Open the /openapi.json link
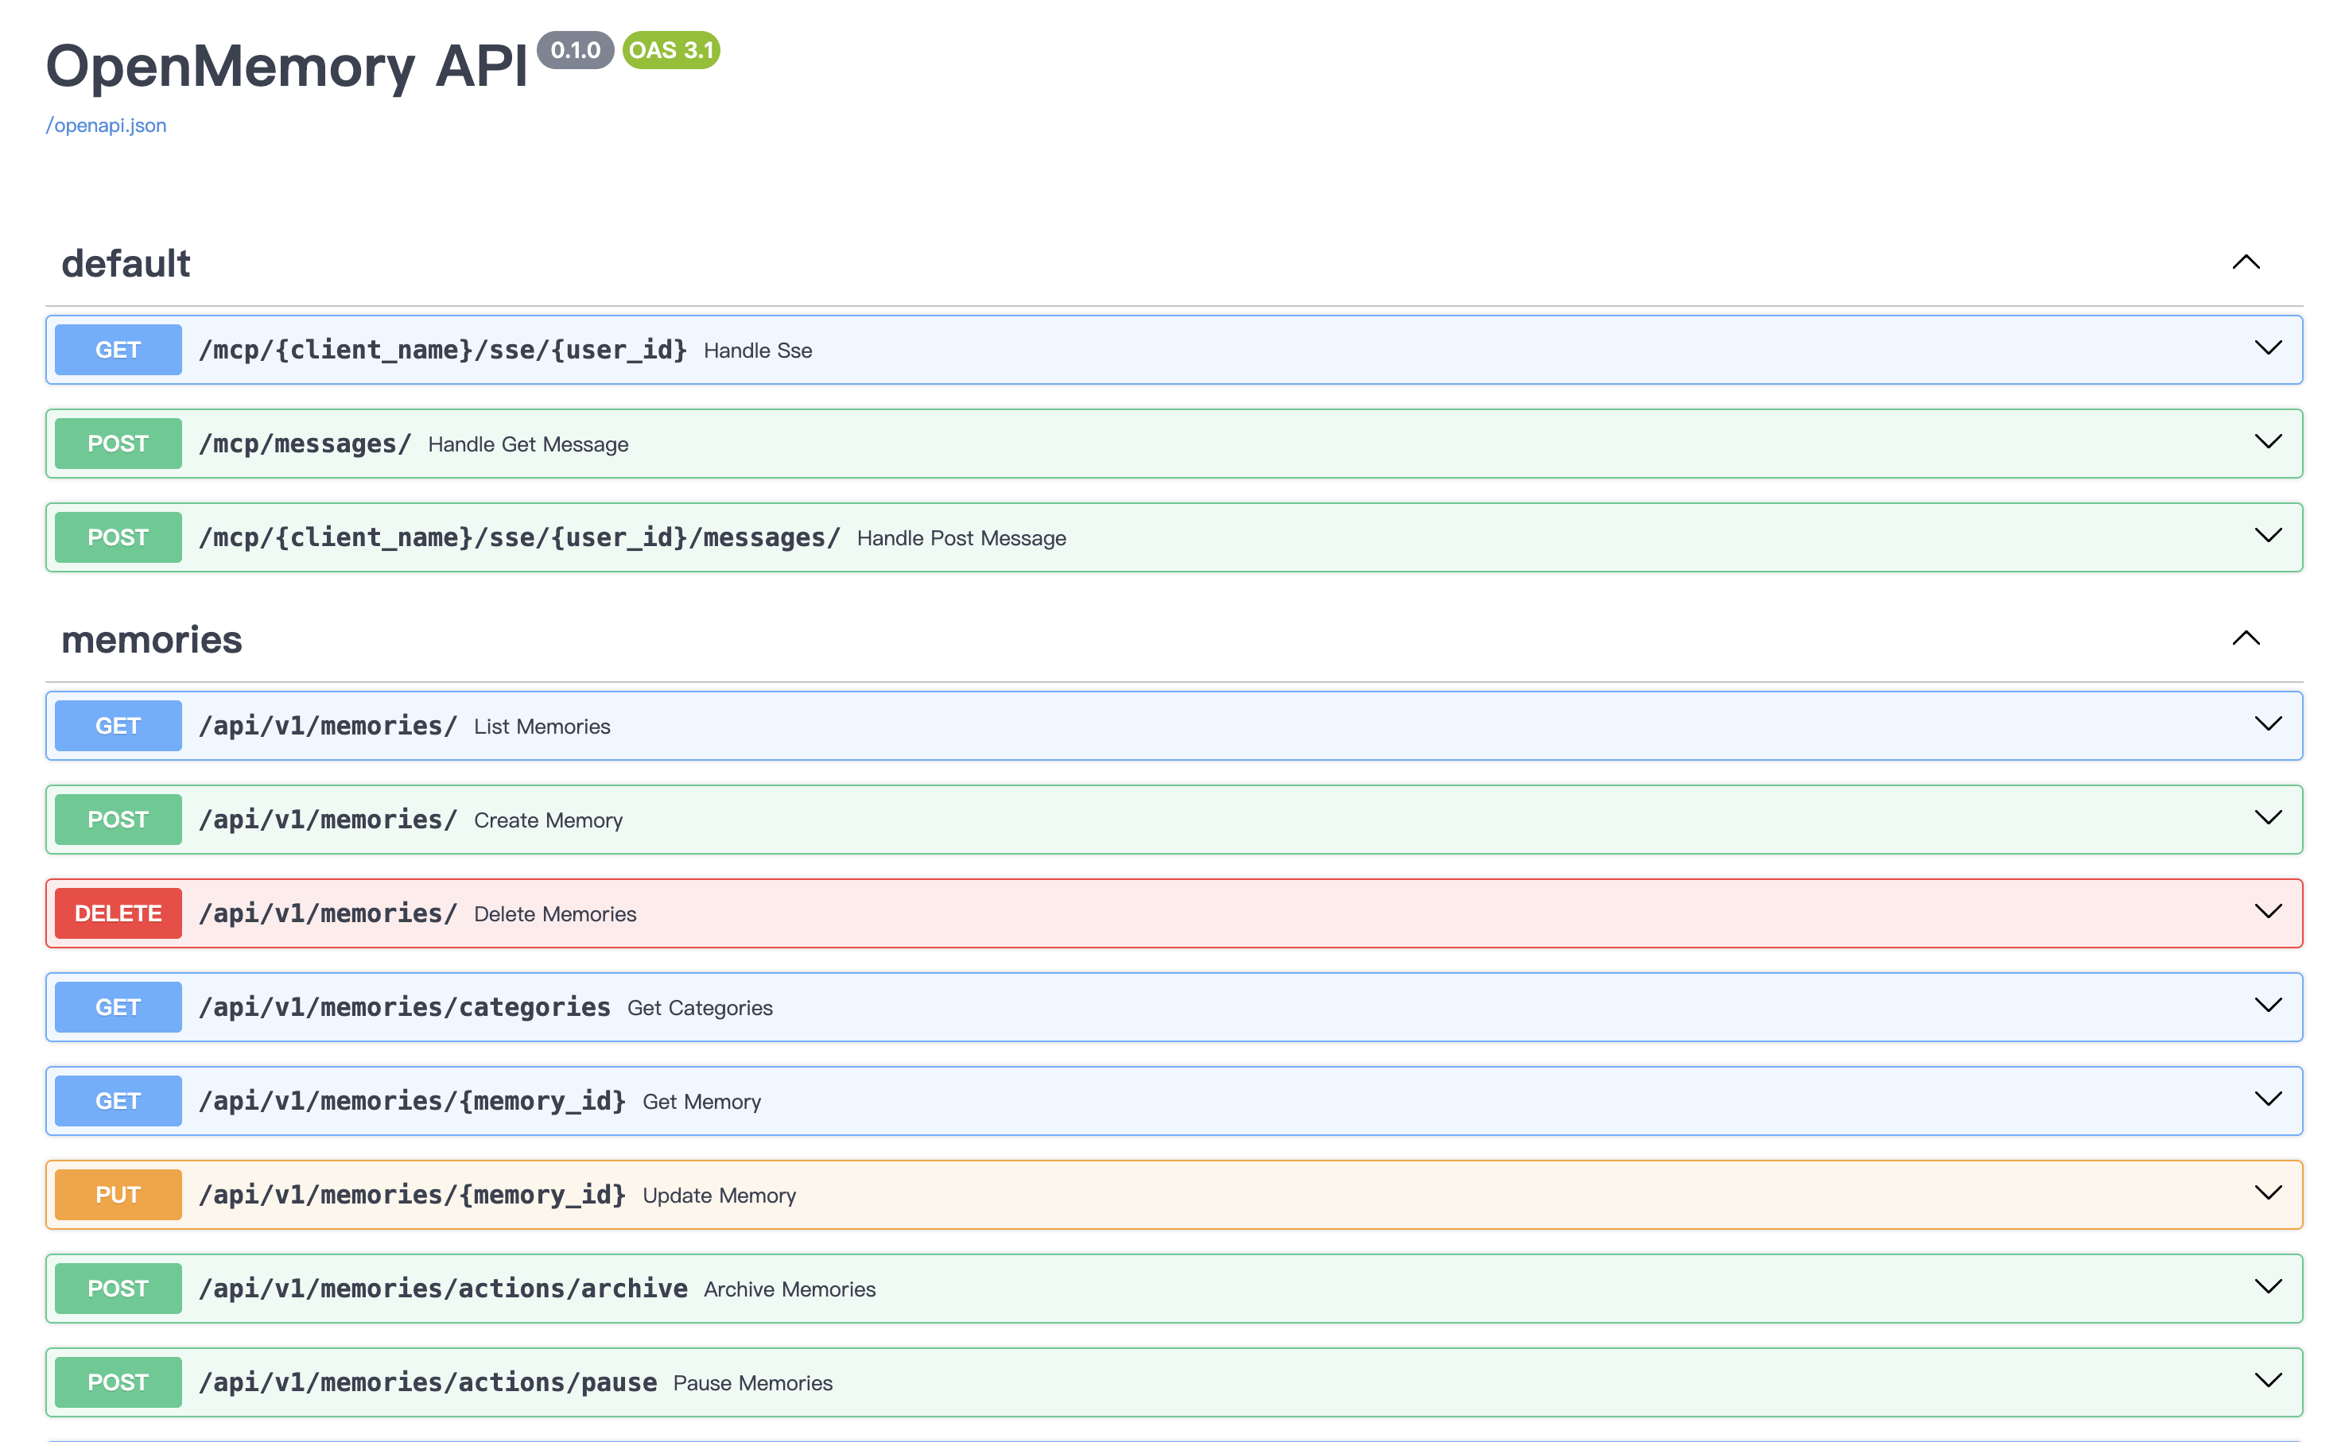The image size is (2349, 1442). click(x=106, y=125)
